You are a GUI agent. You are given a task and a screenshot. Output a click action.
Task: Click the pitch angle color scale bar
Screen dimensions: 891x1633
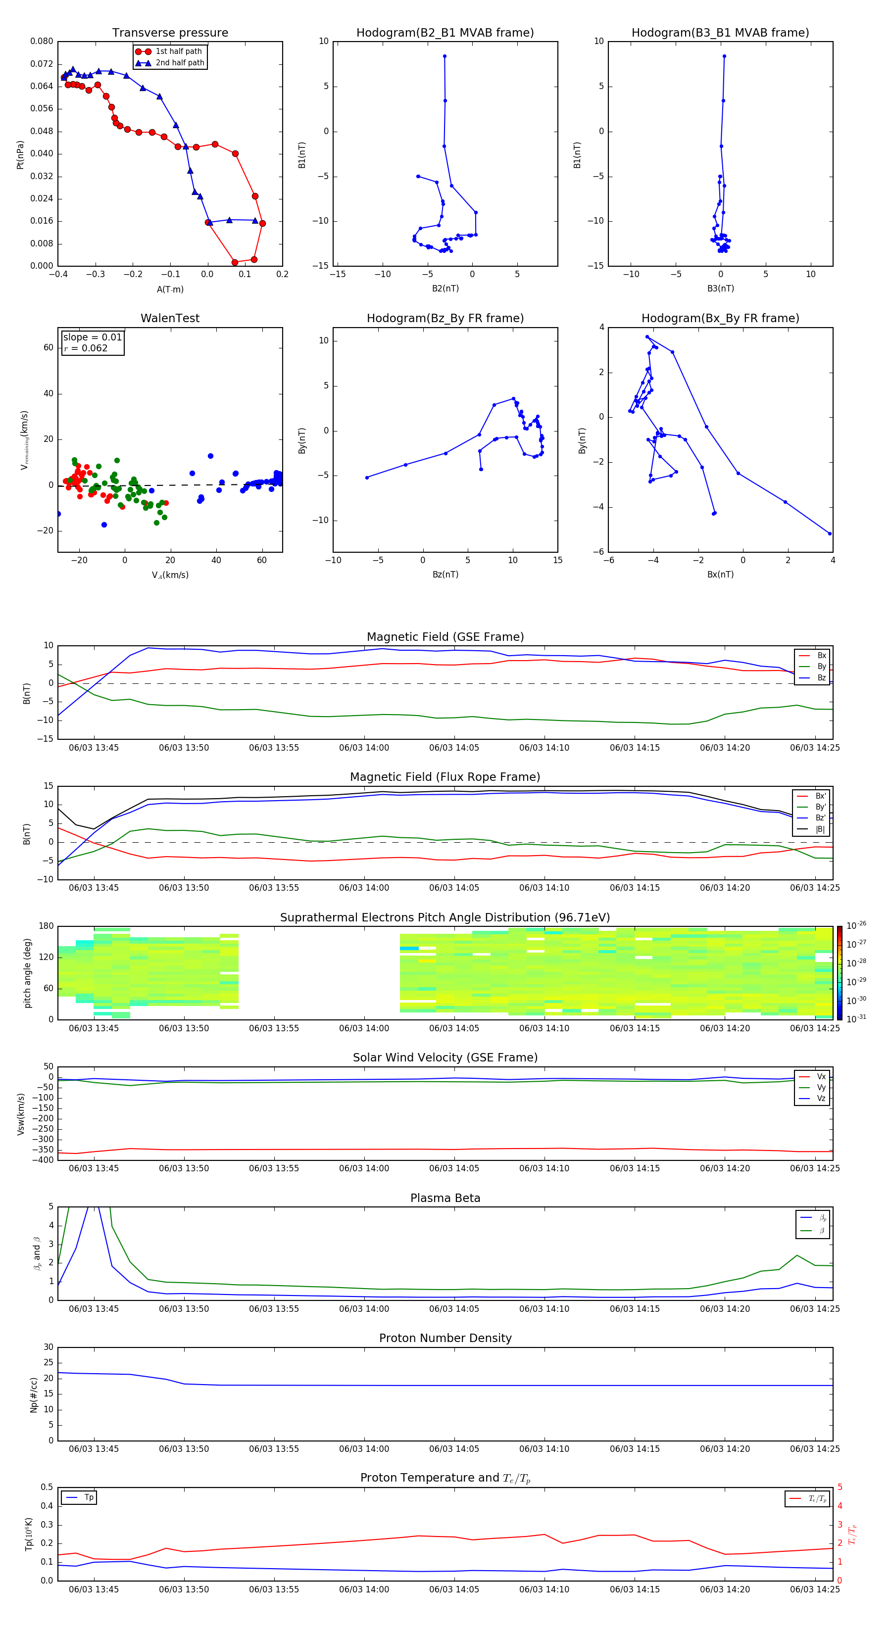[x=840, y=972]
